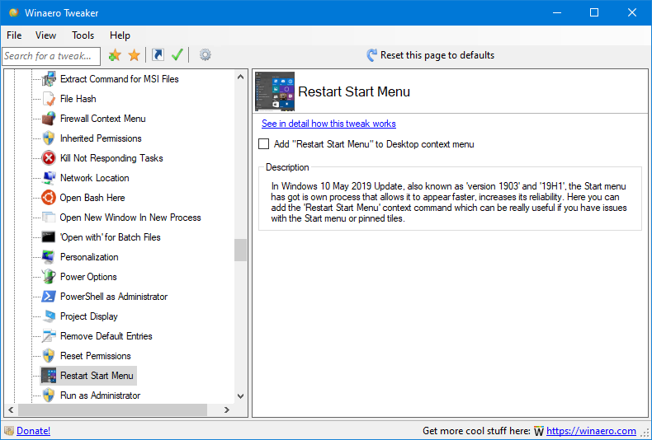Click the Winaero Tweaker title bar app icon
This screenshot has height=440, width=652.
click(x=14, y=12)
